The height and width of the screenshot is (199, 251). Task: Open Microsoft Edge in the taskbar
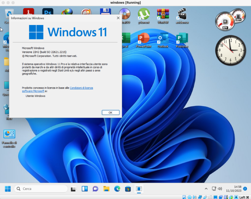click(x=117, y=189)
